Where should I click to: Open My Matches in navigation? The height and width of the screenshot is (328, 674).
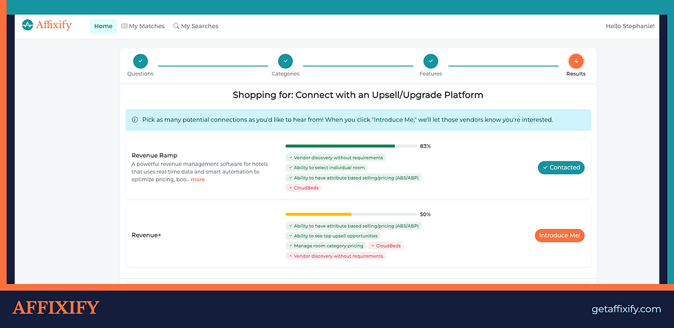click(x=143, y=26)
